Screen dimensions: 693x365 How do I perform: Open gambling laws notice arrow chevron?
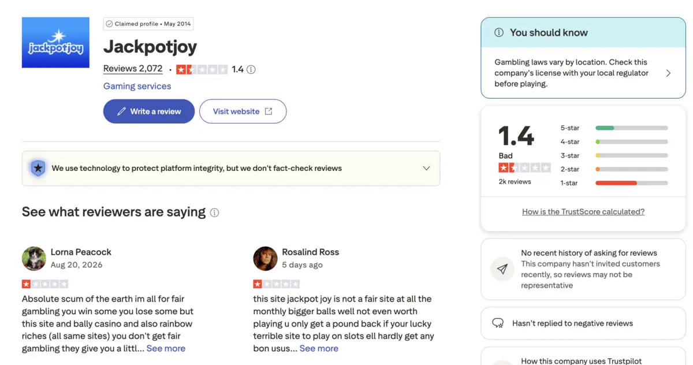[668, 73]
